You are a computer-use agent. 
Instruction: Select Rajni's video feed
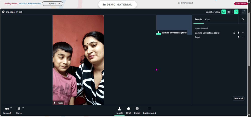pos(78,60)
